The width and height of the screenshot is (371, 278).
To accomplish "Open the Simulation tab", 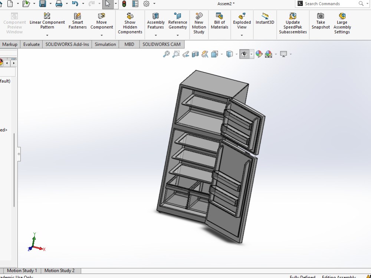I will click(105, 44).
